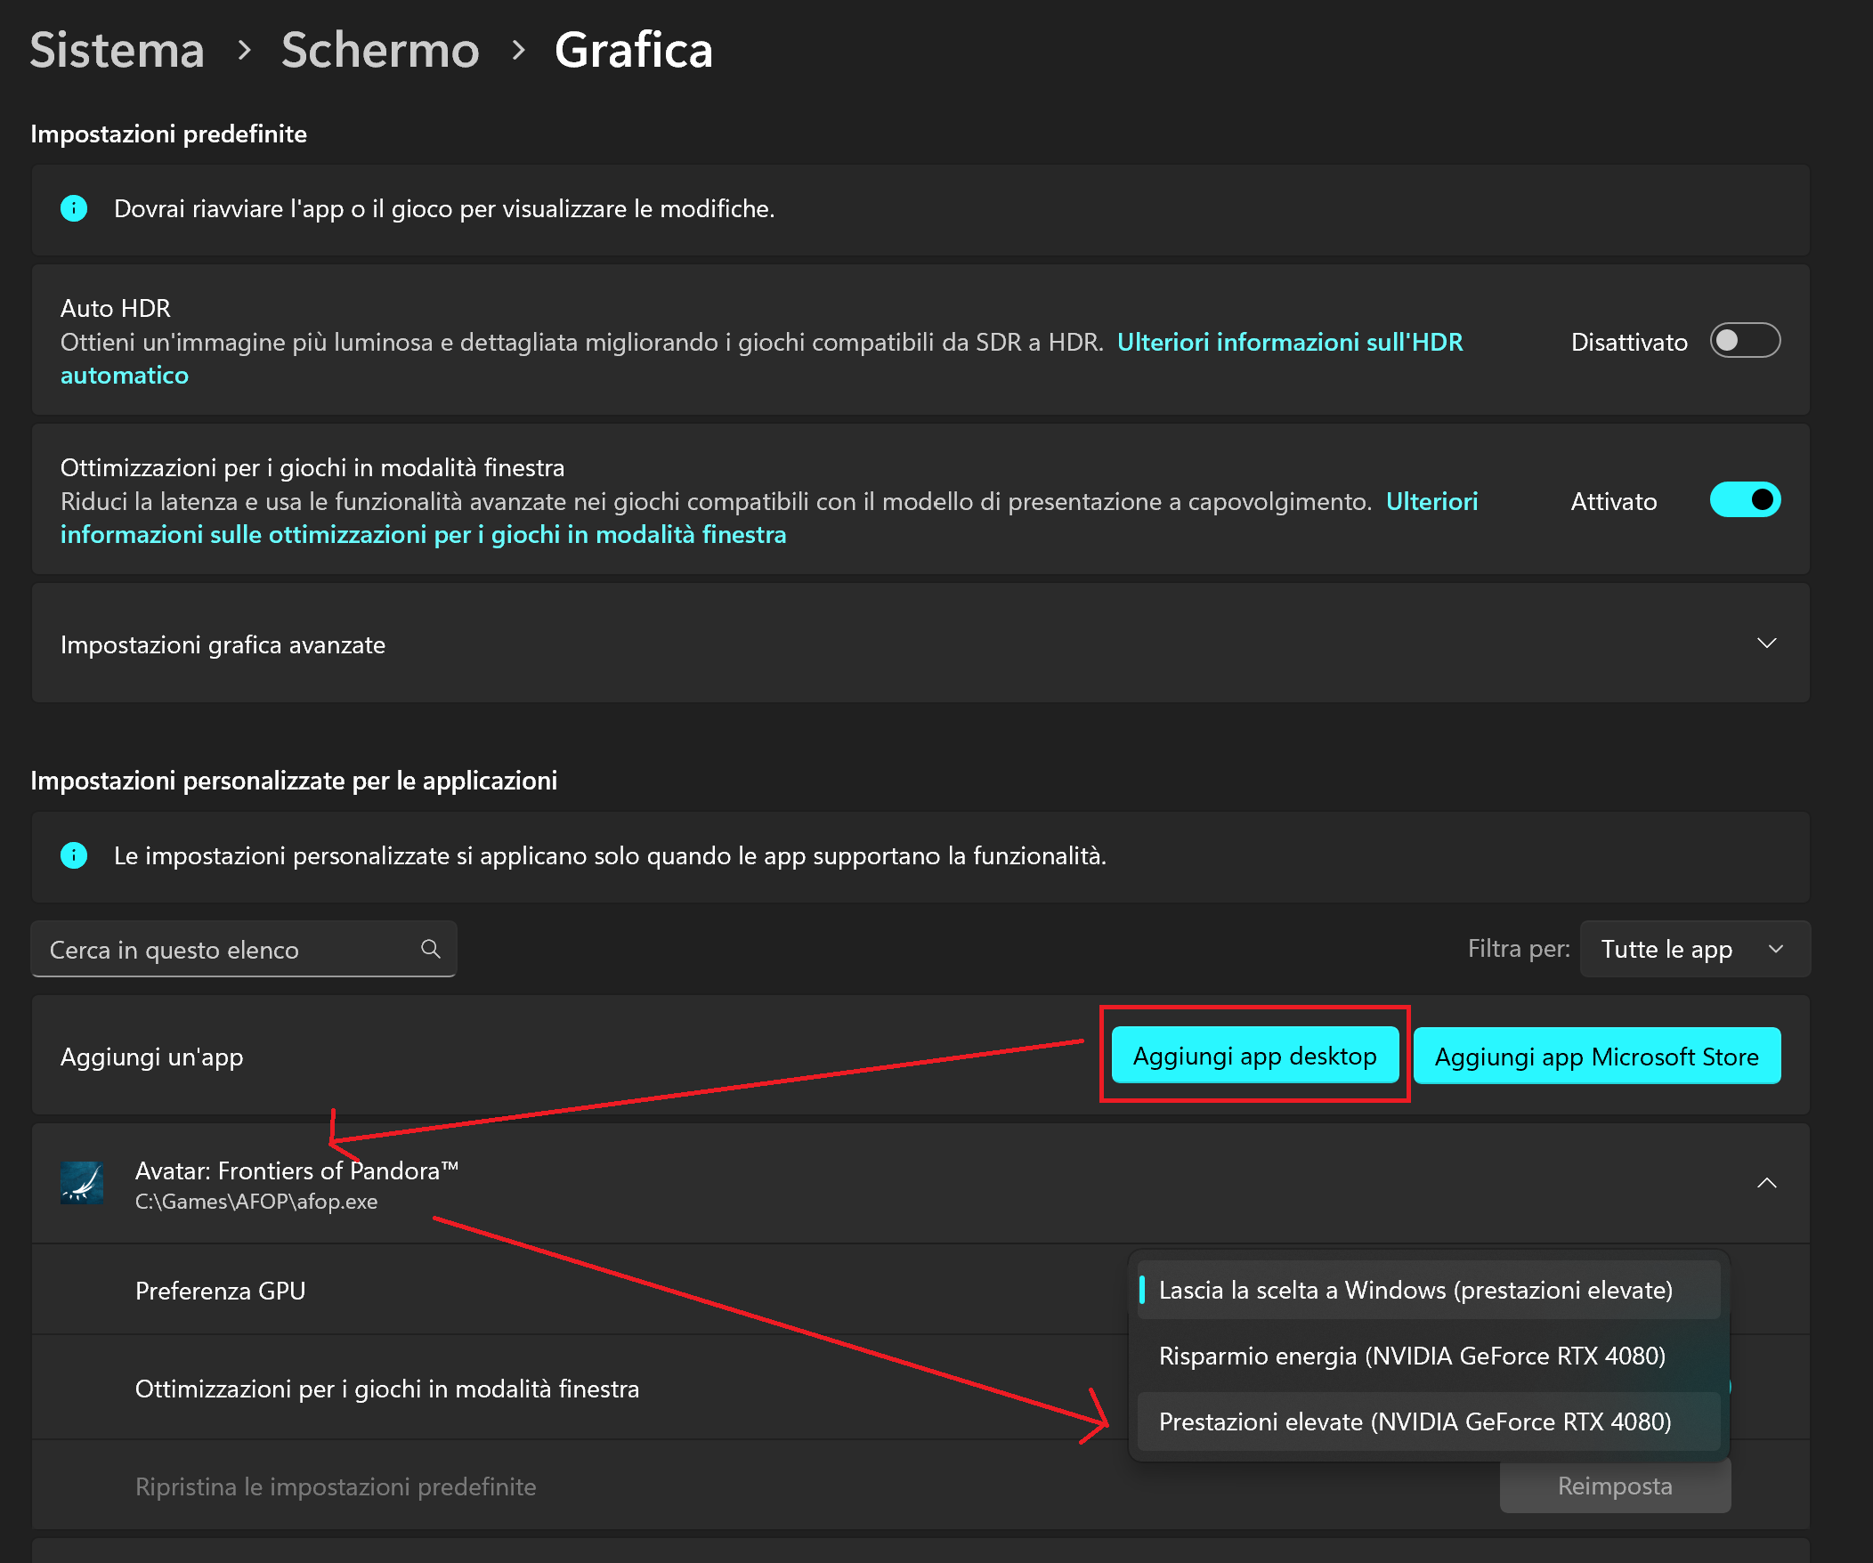Toggle the Auto HDR switch

click(1745, 341)
